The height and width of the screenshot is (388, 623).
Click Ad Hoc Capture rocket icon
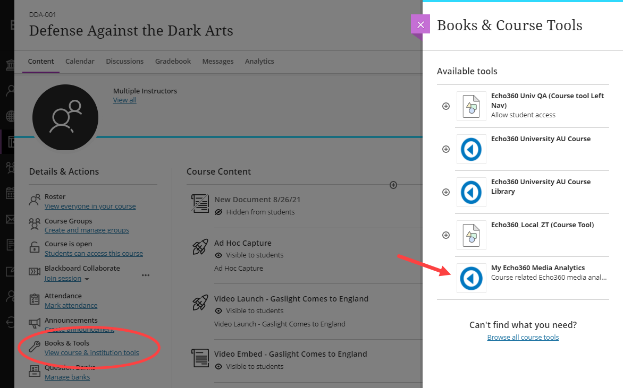[200, 247]
